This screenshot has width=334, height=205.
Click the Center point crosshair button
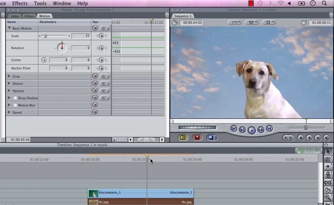click(x=44, y=60)
